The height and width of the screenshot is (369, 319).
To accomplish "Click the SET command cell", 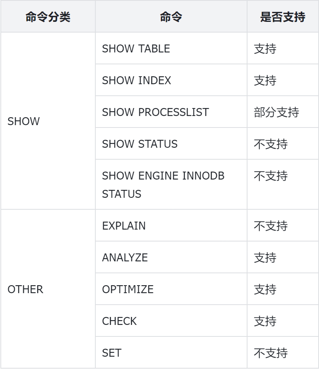I will pos(112,353).
